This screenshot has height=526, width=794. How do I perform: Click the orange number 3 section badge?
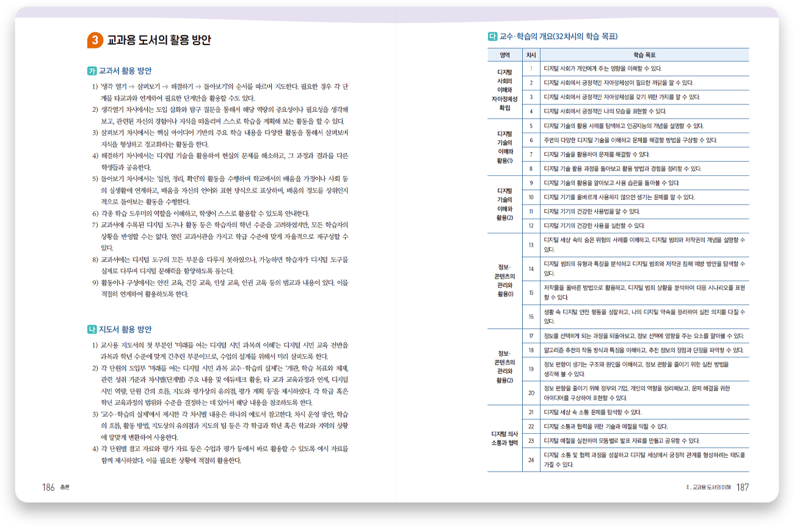95,41
